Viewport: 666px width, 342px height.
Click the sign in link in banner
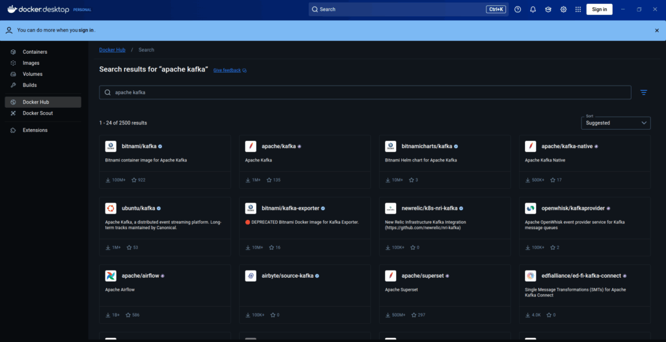[87, 31]
